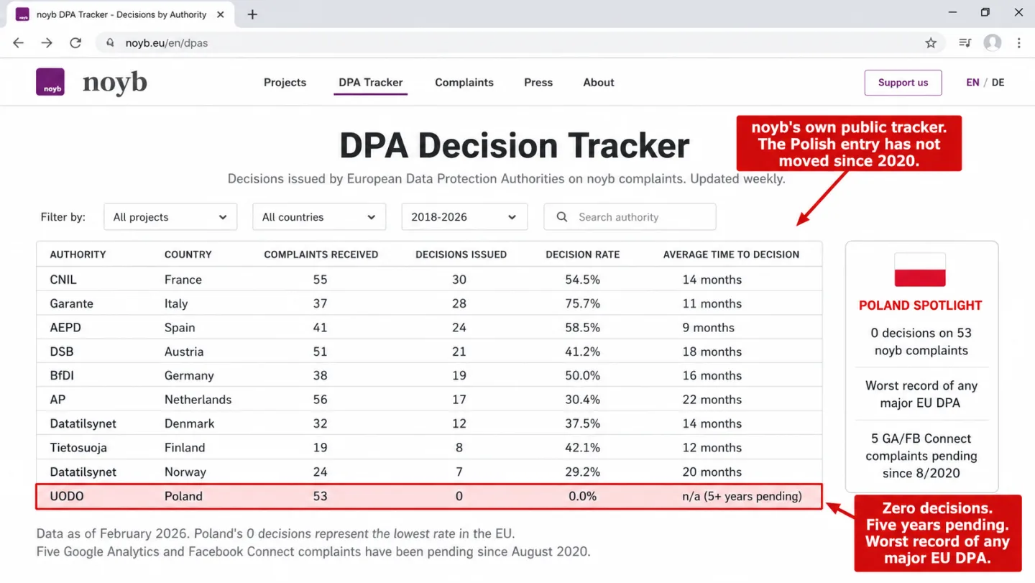Sort by COMPLAINTS RECEIVED header
Image resolution: width=1035 pixels, height=583 pixels.
click(x=321, y=254)
